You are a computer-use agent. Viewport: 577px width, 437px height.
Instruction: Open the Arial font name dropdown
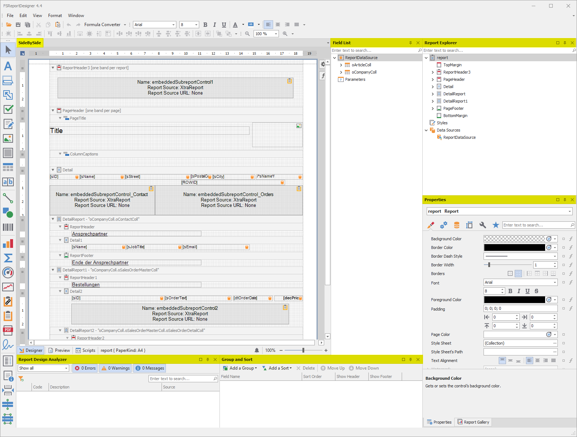click(x=173, y=25)
